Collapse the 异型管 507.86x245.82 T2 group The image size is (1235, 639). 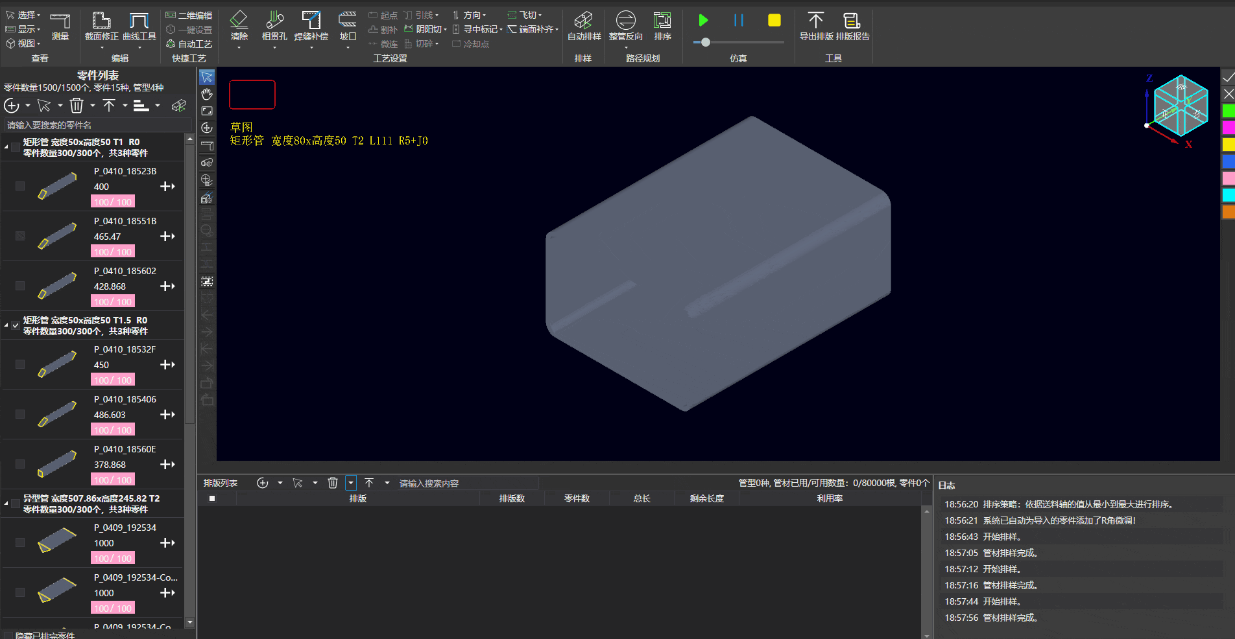(6, 504)
